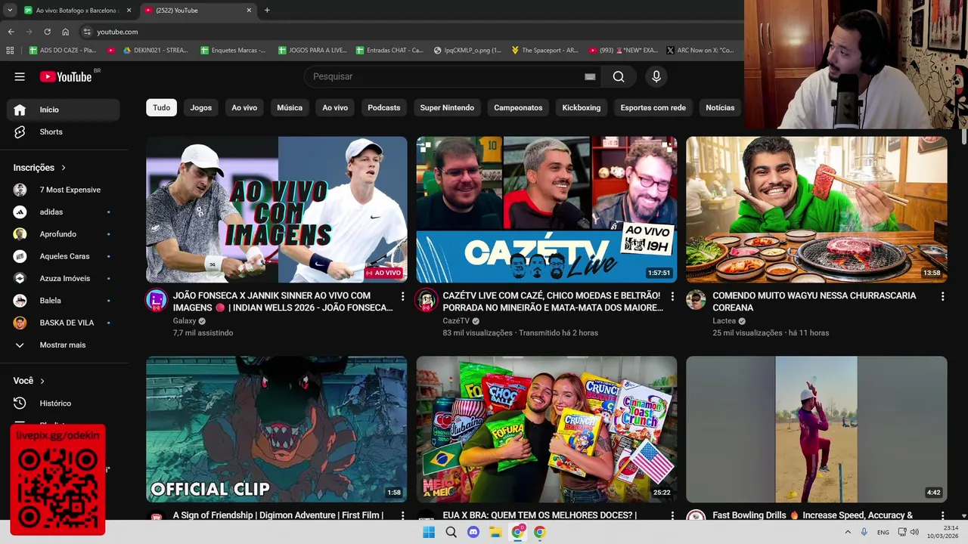Open a new browser tab
The height and width of the screenshot is (544, 968).
(267, 11)
